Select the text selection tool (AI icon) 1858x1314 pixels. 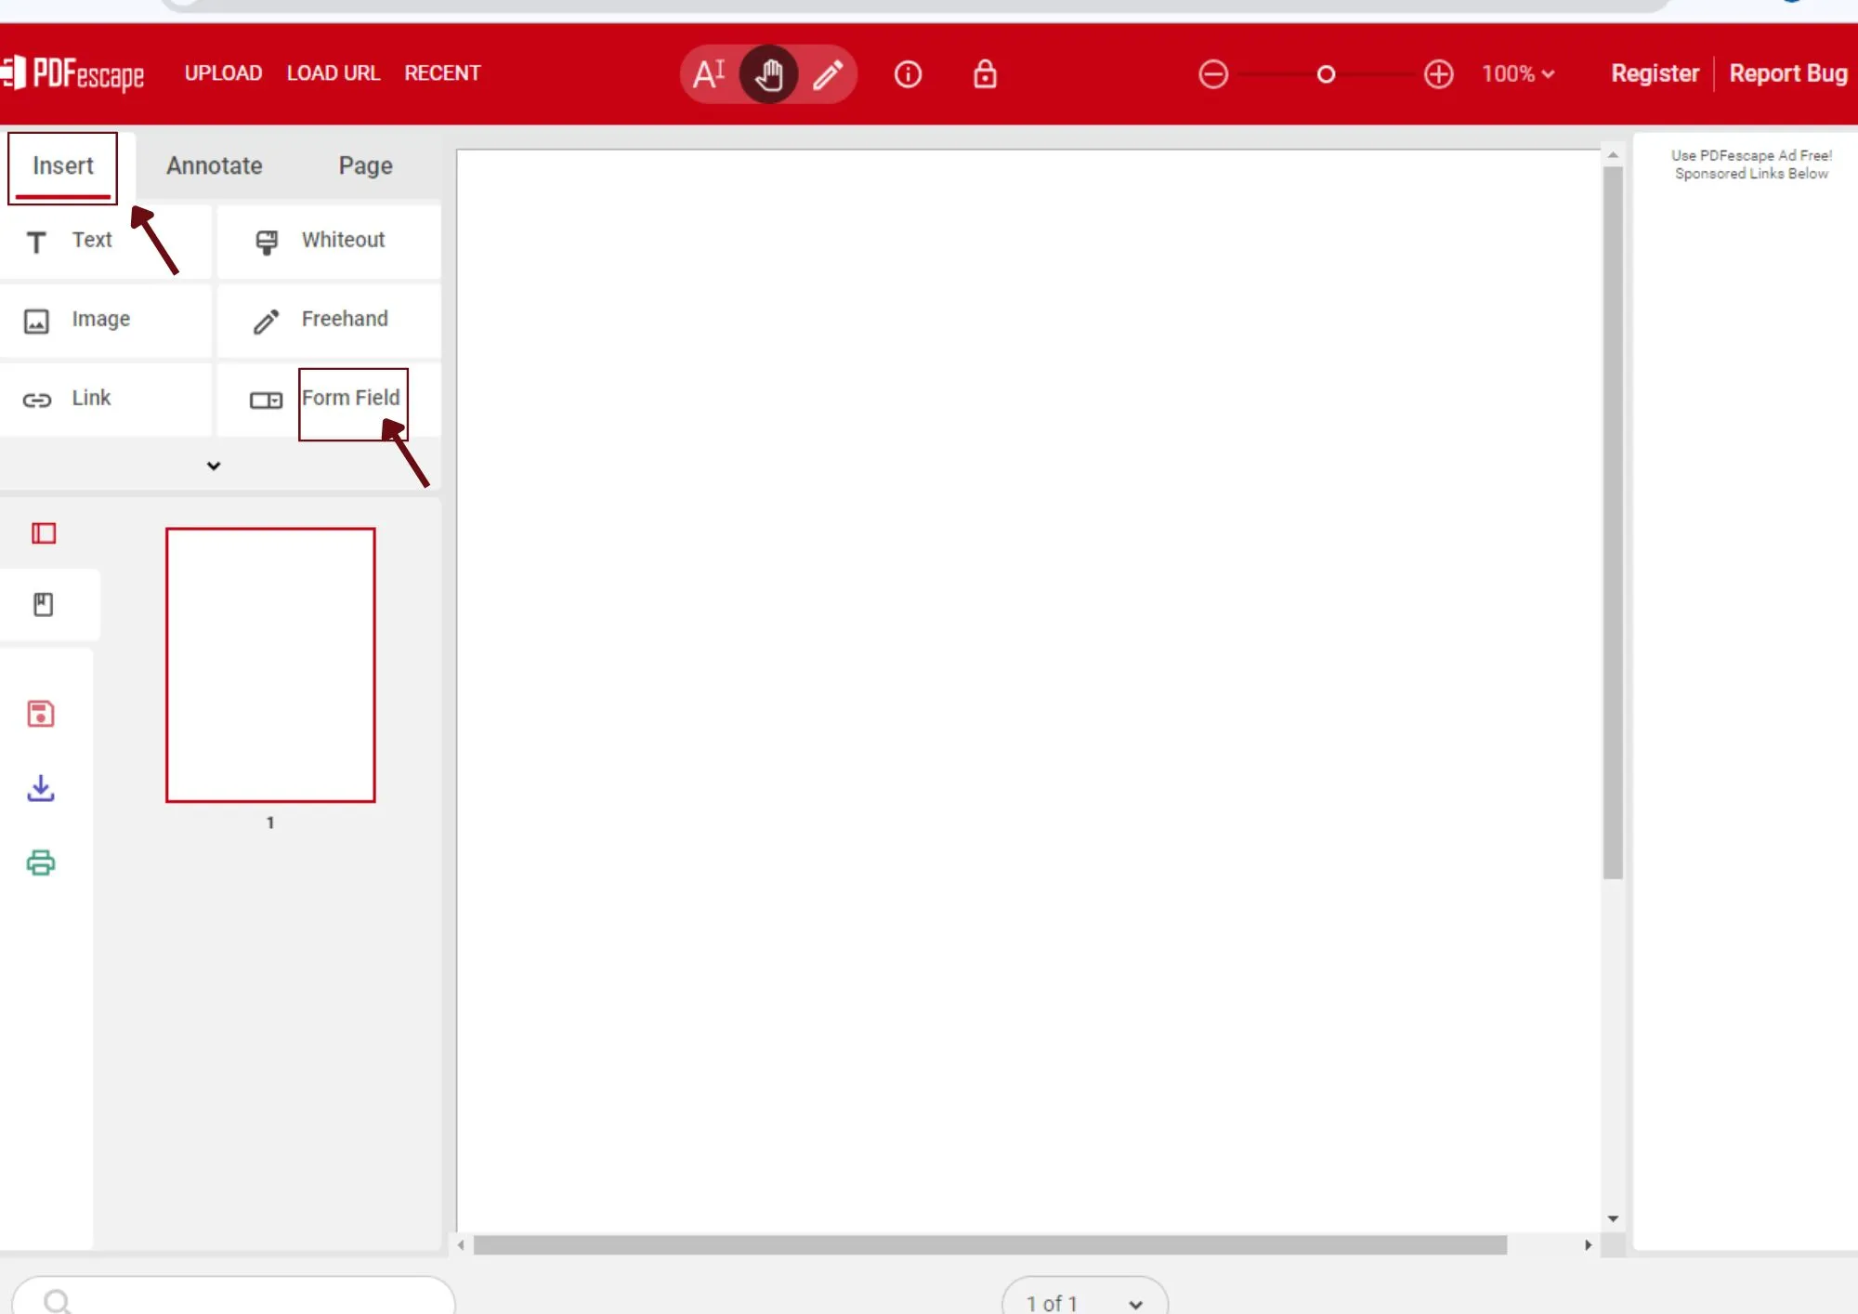tap(709, 73)
